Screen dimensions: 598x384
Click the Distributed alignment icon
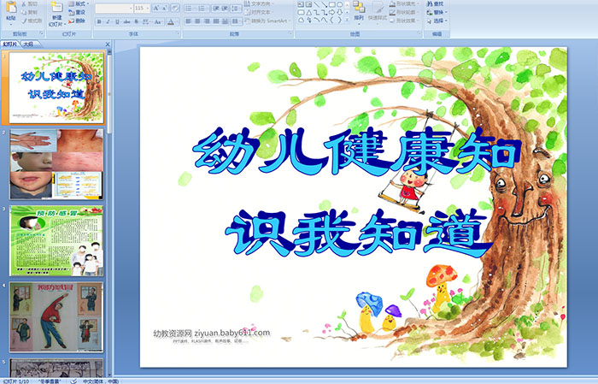click(x=225, y=21)
